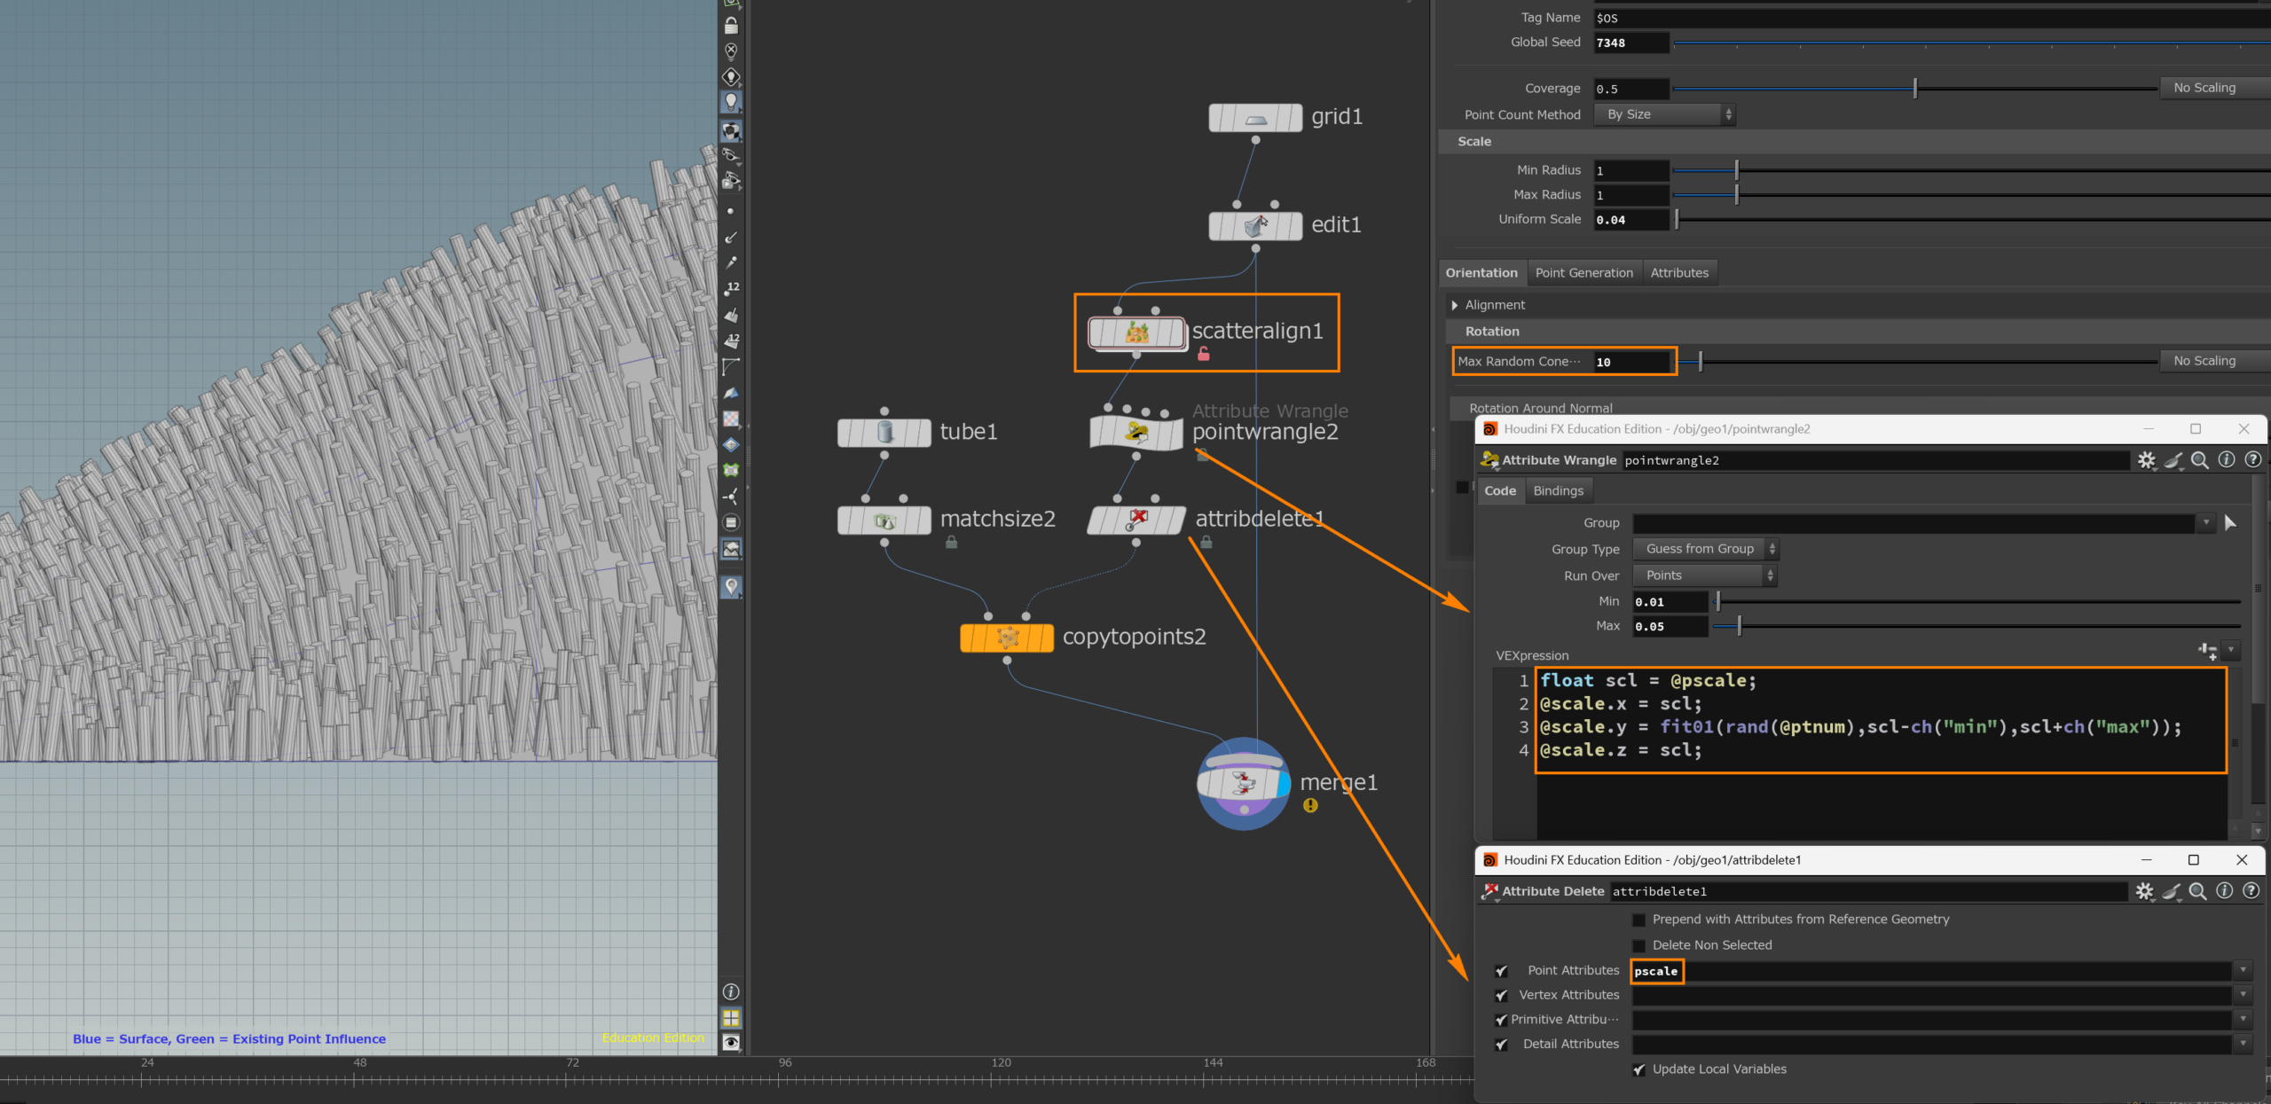Click the Global Seed input field

(1631, 43)
